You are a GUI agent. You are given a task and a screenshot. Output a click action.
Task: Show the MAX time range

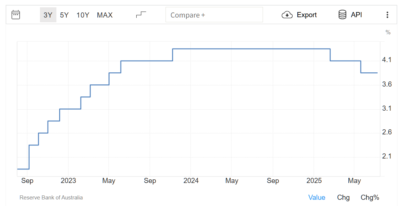coord(105,15)
